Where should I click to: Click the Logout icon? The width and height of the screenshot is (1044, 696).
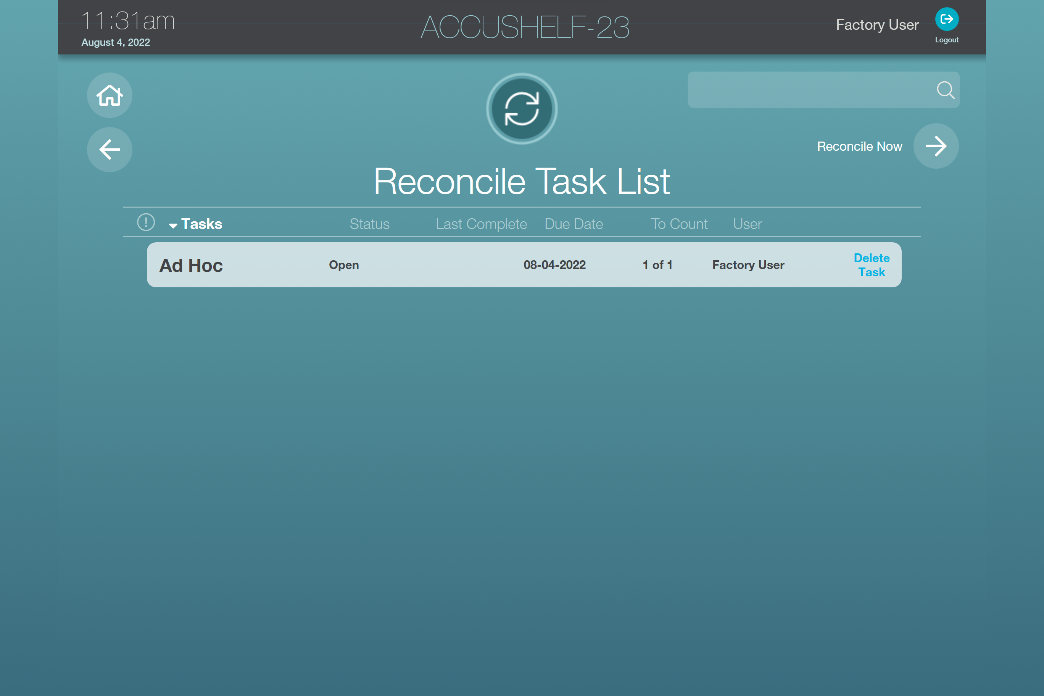tap(946, 19)
